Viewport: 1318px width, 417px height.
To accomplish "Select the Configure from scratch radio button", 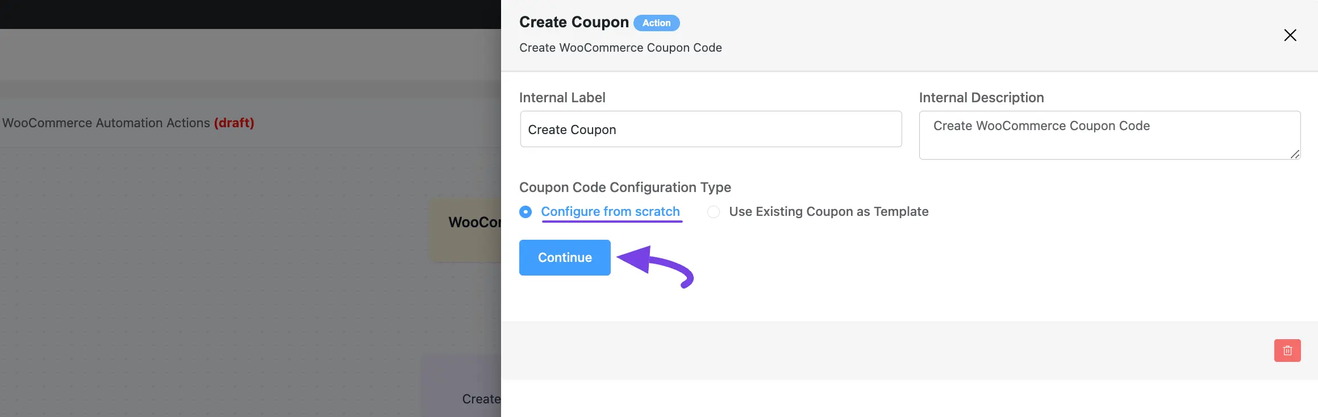I will tap(525, 212).
